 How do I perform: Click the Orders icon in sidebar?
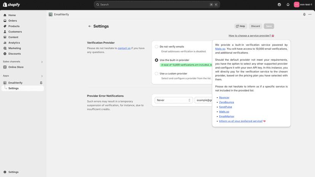(x=5, y=21)
